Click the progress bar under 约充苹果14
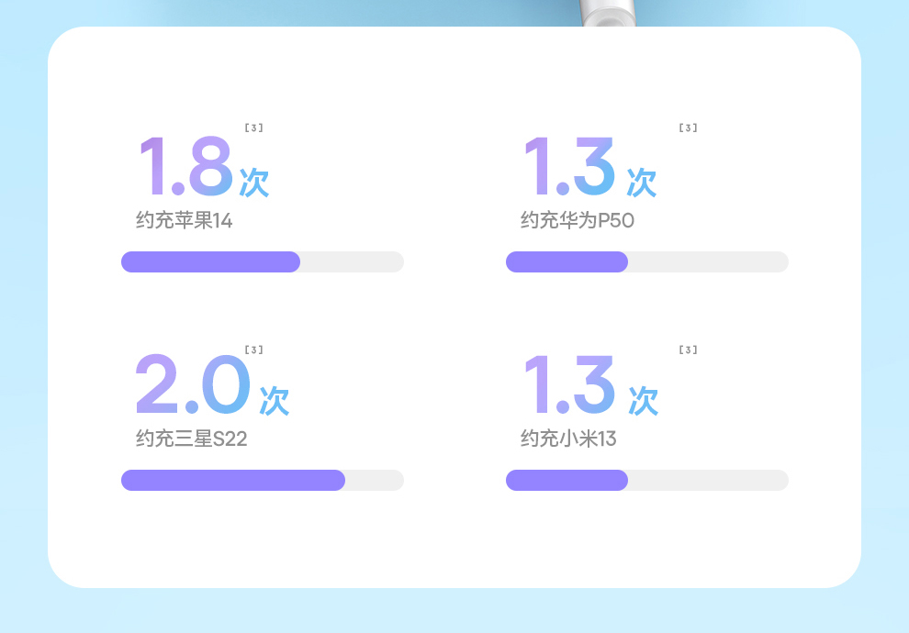Image resolution: width=909 pixels, height=633 pixels. click(x=263, y=261)
